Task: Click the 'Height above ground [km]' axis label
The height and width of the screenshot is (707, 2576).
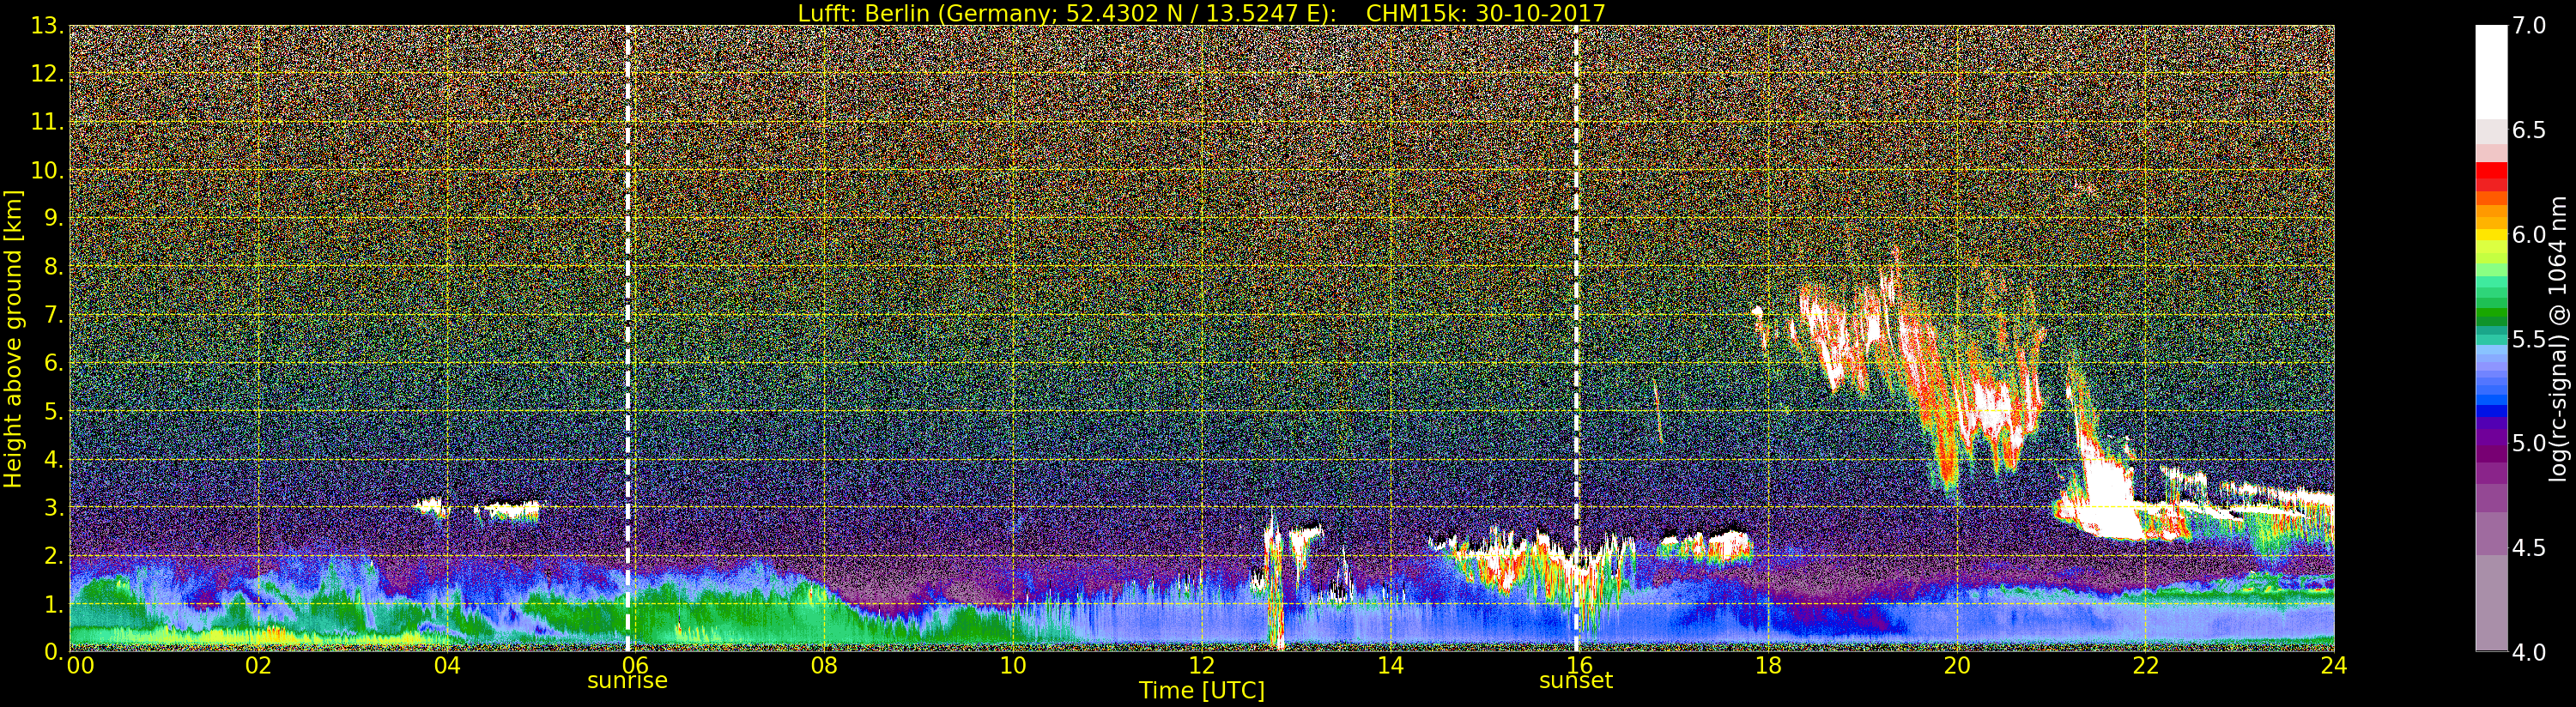Action: coord(13,339)
